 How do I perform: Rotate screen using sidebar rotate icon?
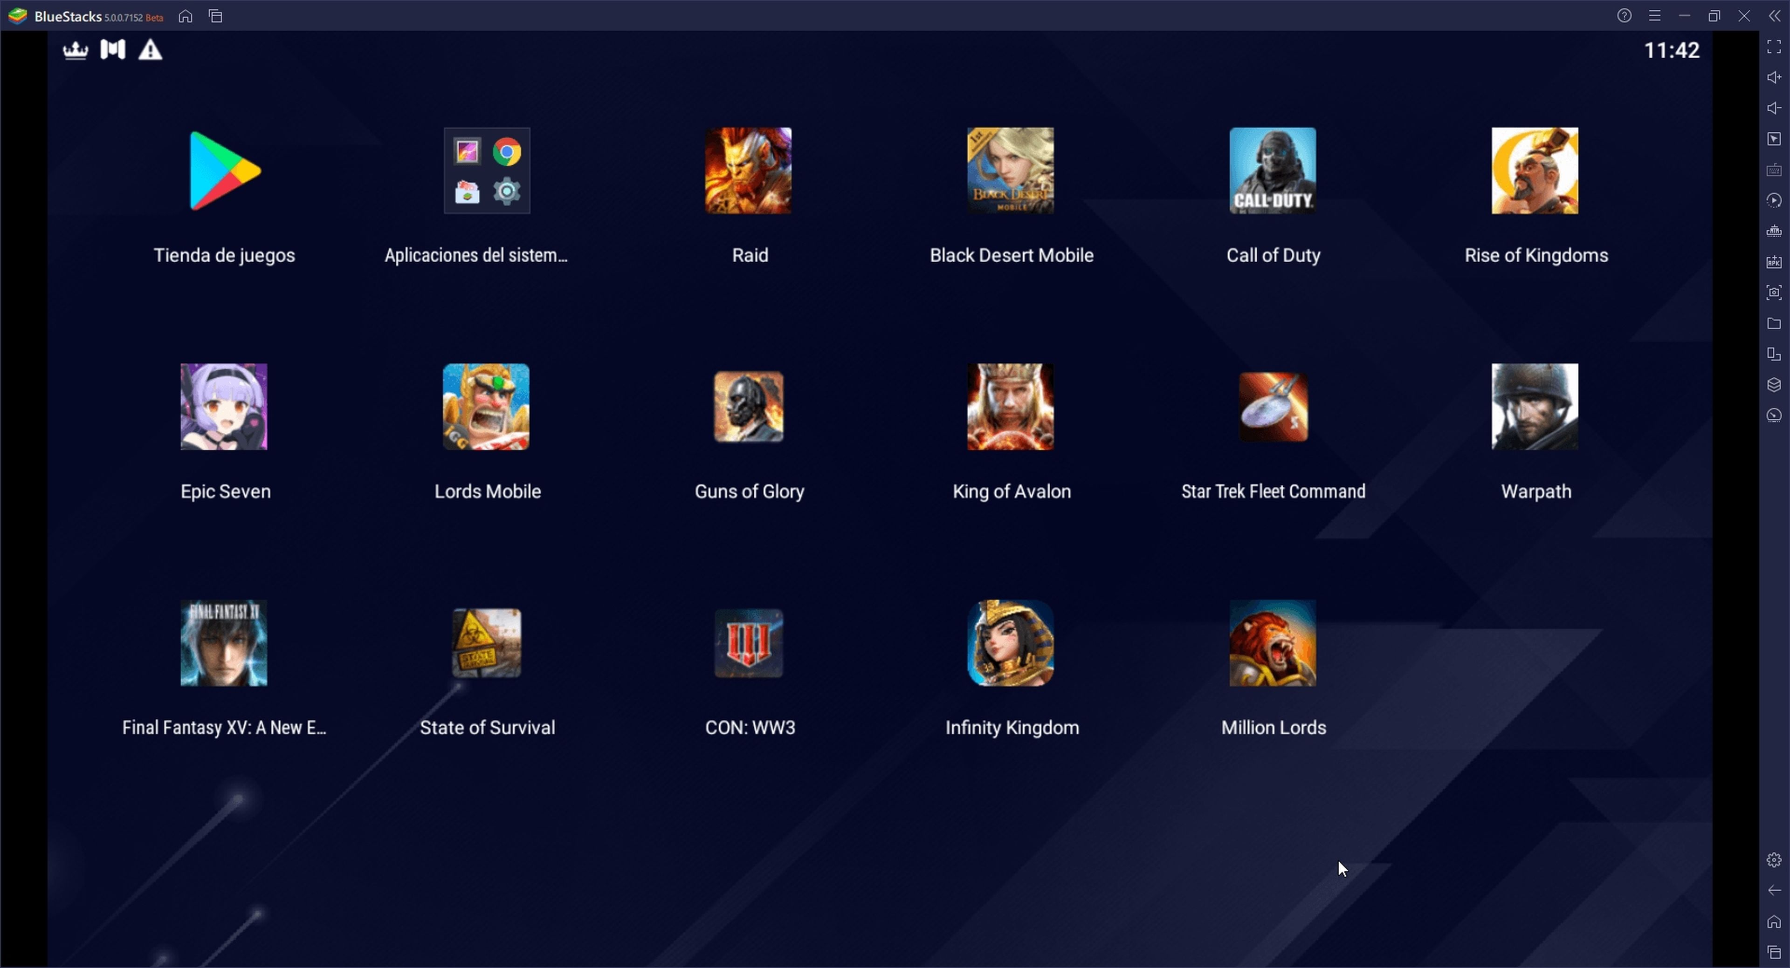pos(1774,354)
